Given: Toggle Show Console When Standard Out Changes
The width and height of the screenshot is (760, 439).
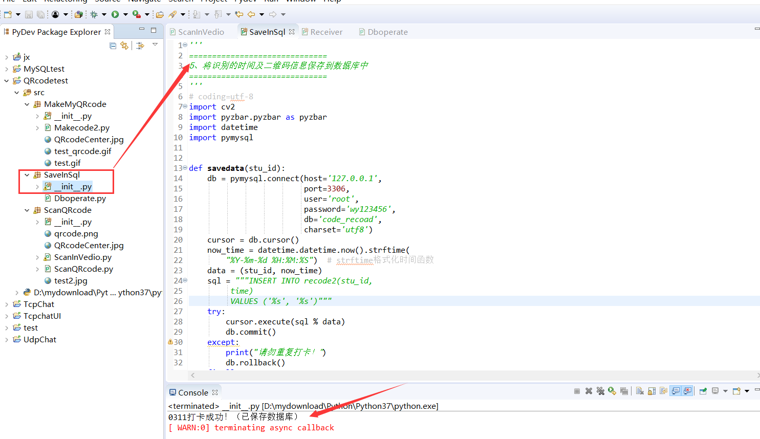Looking at the screenshot, I should coord(675,390).
